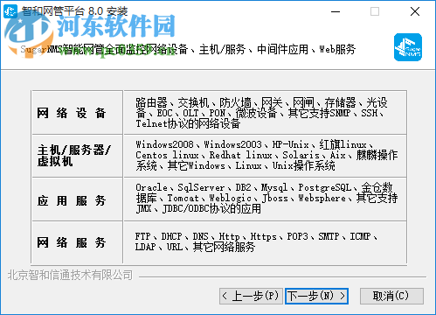Select the 网络设备 row label
The height and width of the screenshot is (315, 436).
(x=72, y=113)
